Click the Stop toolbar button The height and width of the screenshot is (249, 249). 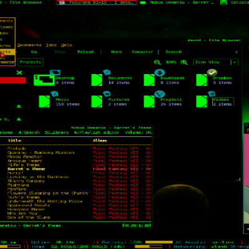pyautogui.click(x=60, y=52)
